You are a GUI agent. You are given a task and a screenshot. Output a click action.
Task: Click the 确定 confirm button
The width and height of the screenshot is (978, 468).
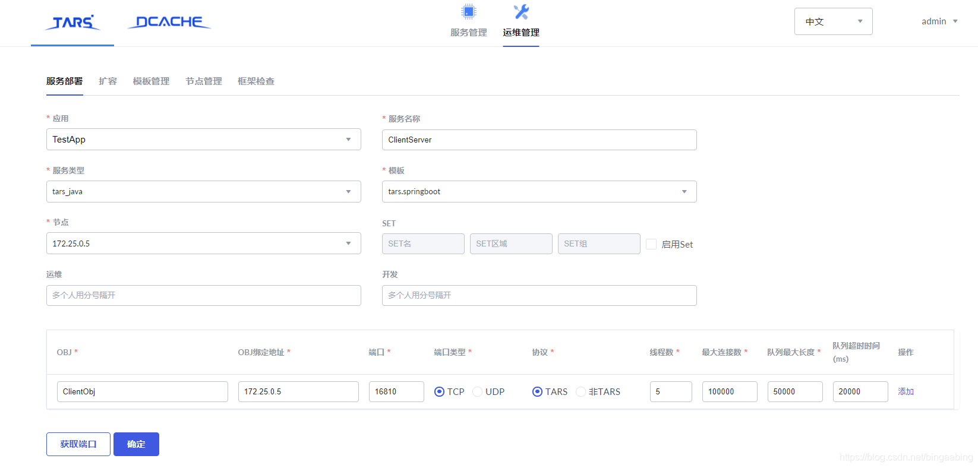[x=136, y=444]
